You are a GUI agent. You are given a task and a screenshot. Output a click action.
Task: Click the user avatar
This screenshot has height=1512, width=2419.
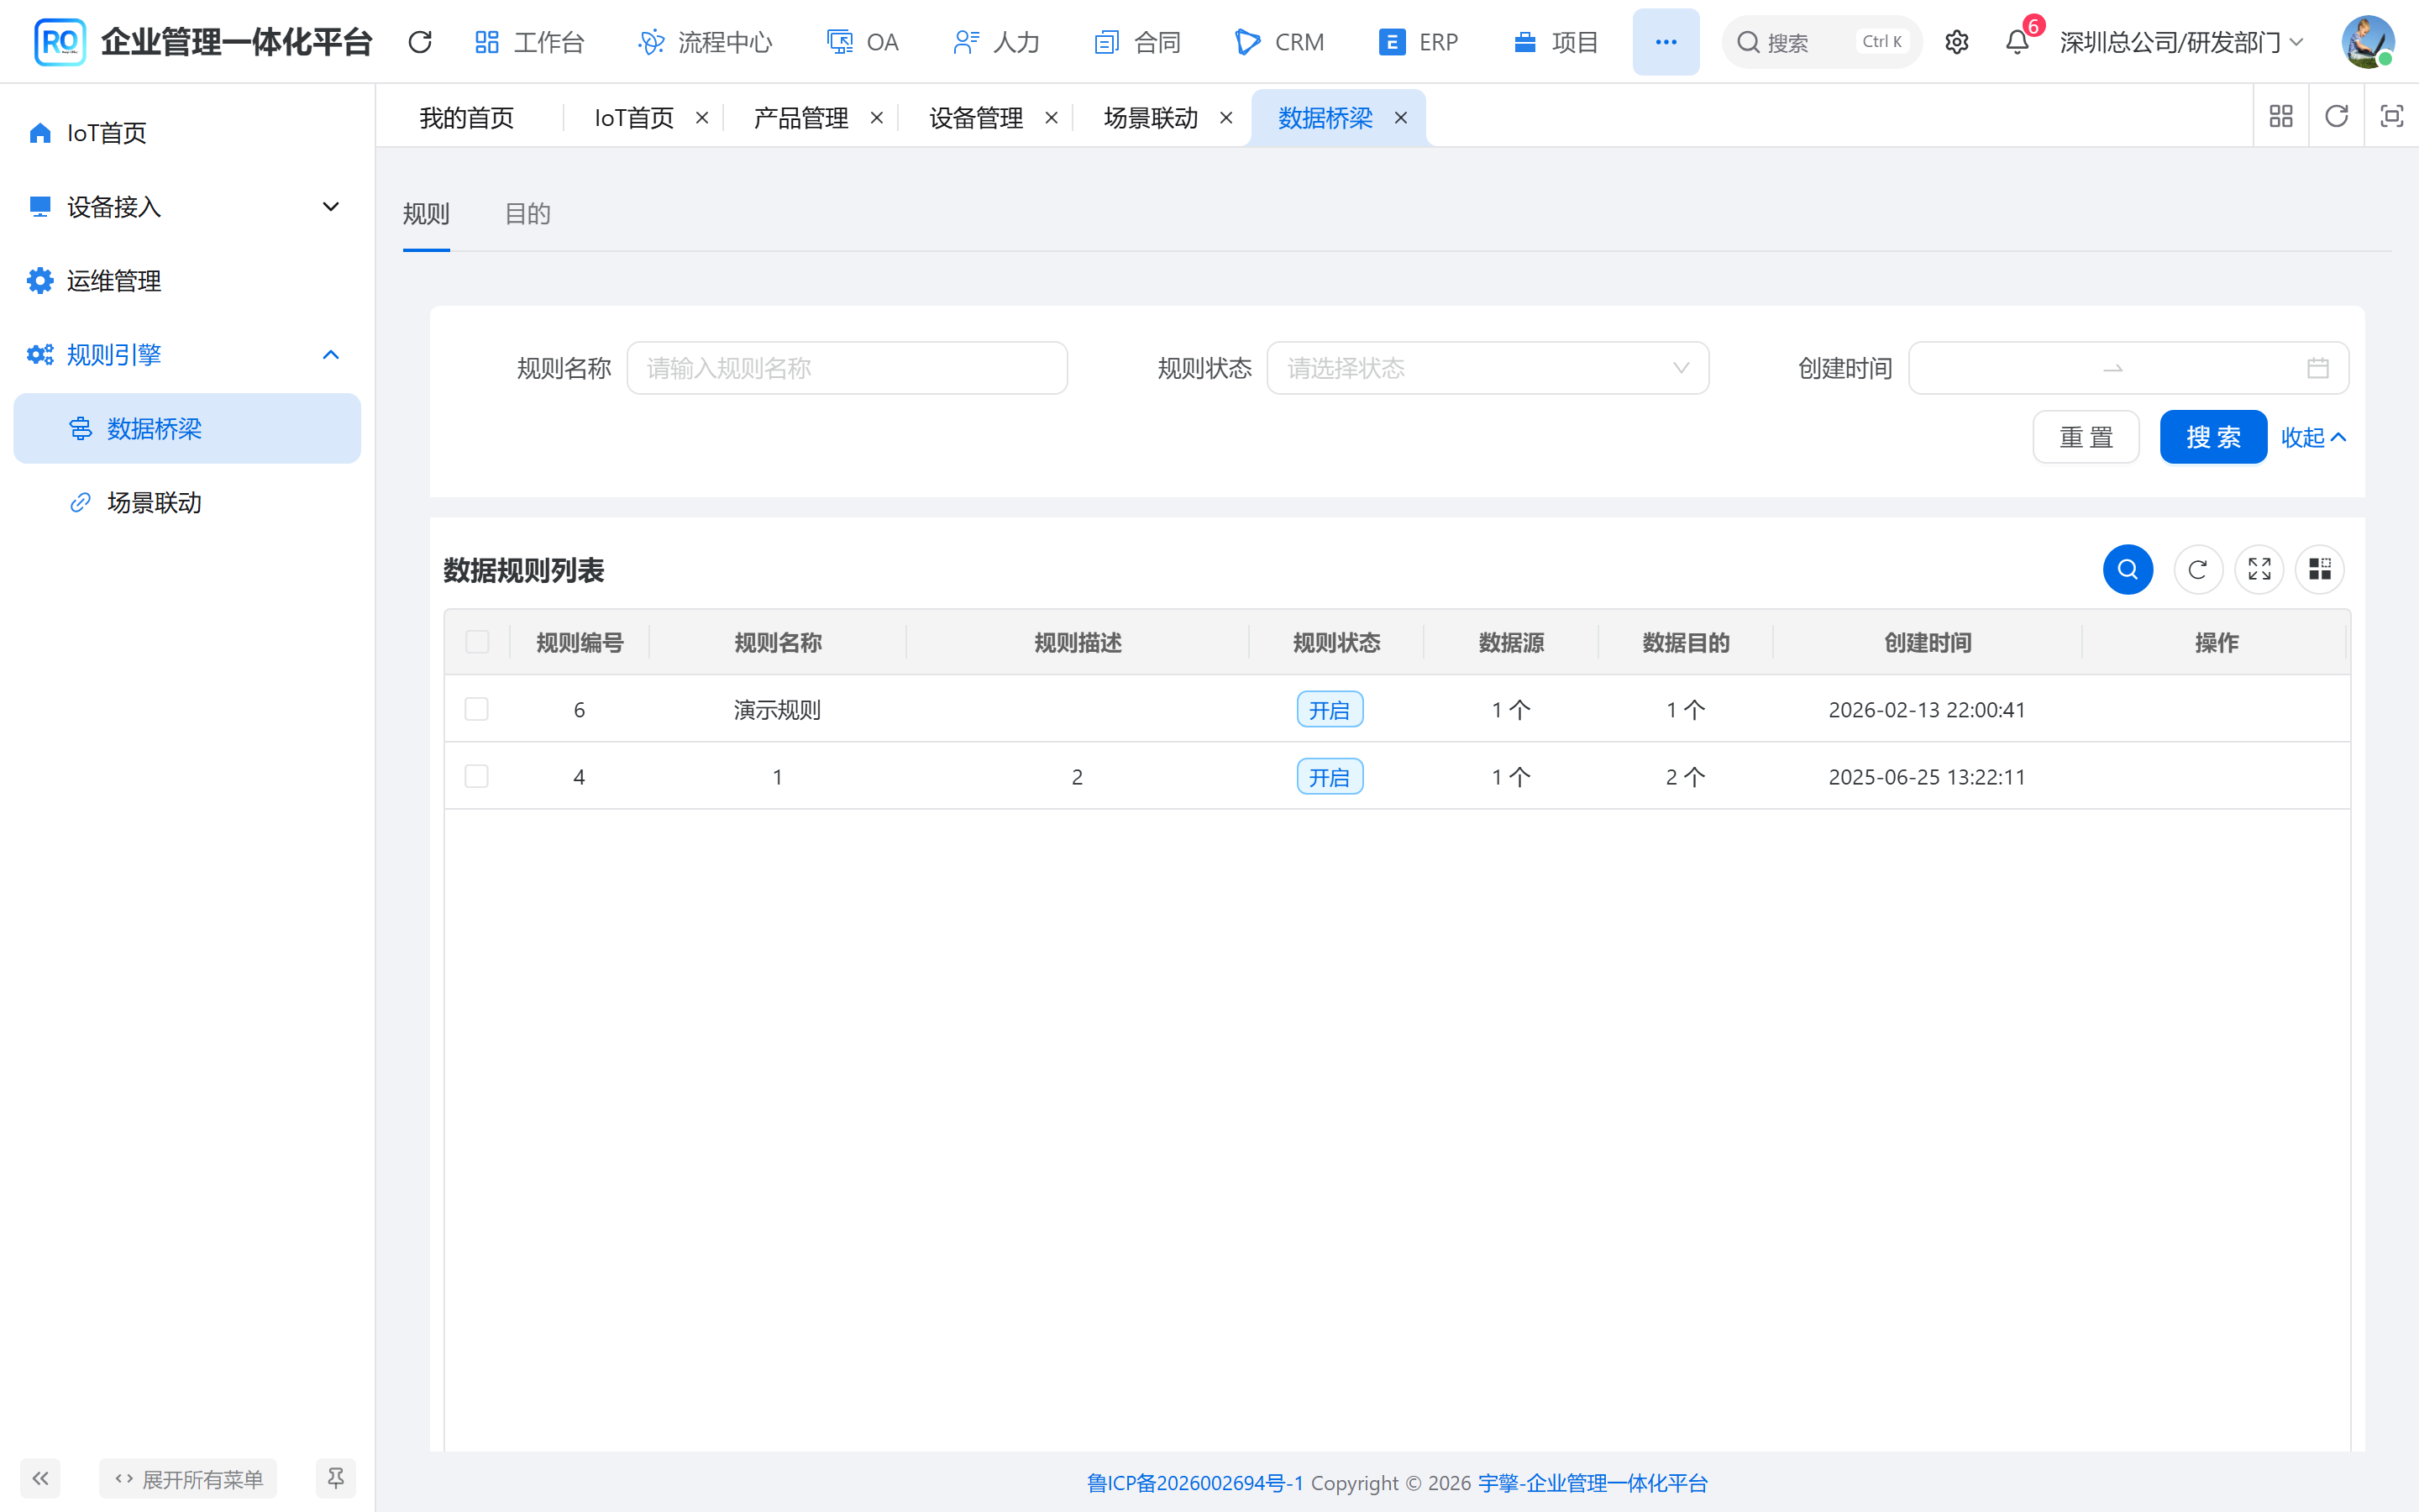2367,42
